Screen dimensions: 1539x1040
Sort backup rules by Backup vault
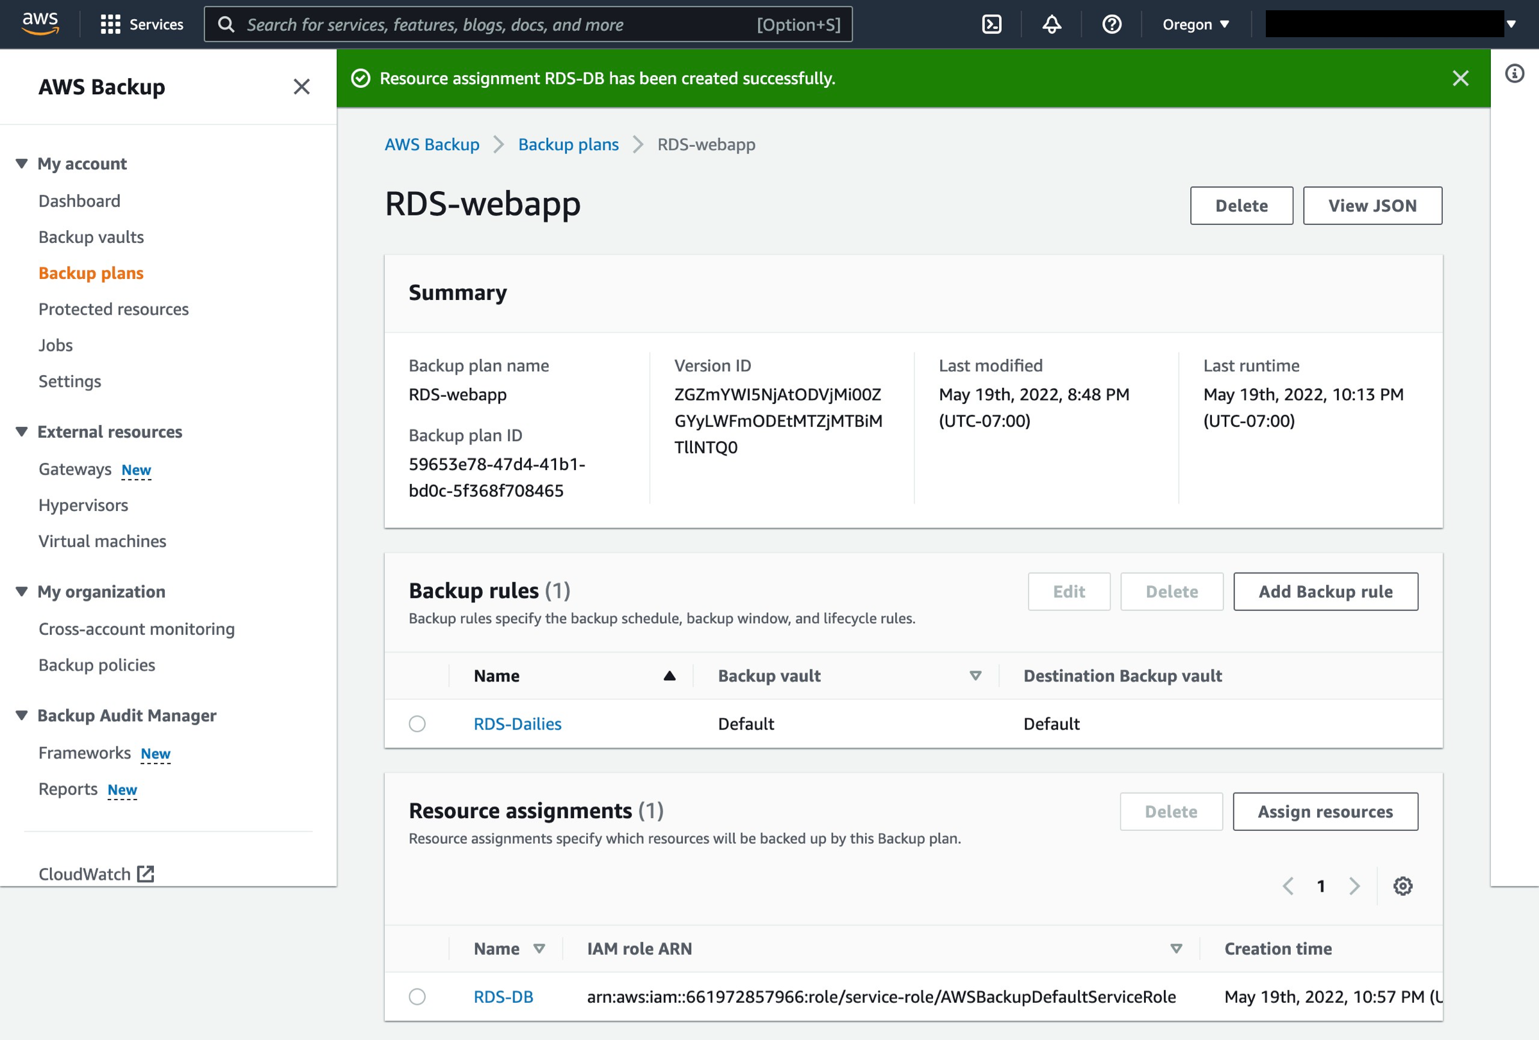(975, 676)
